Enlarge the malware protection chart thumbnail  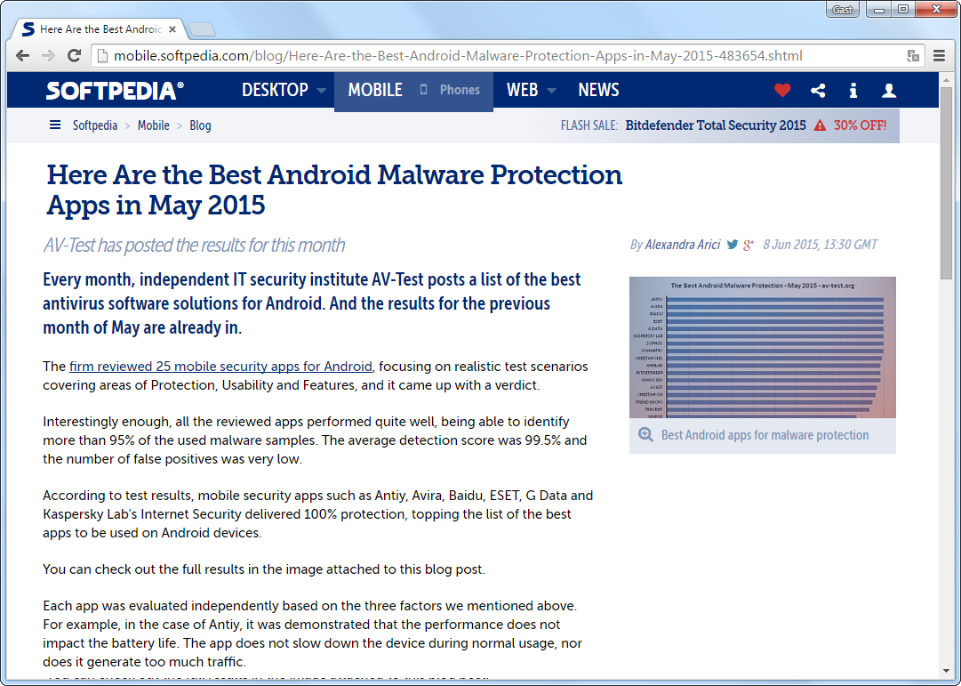[x=762, y=347]
